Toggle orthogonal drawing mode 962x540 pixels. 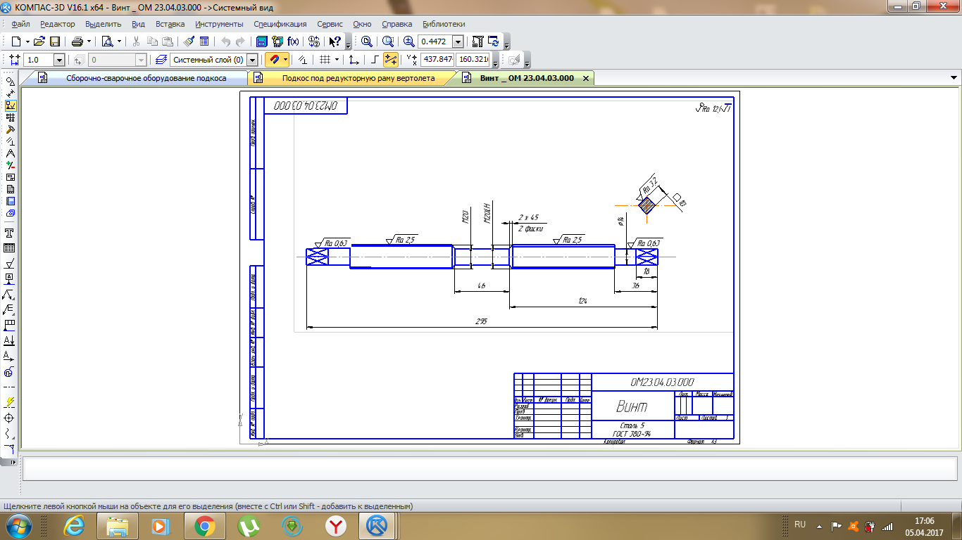(375, 60)
